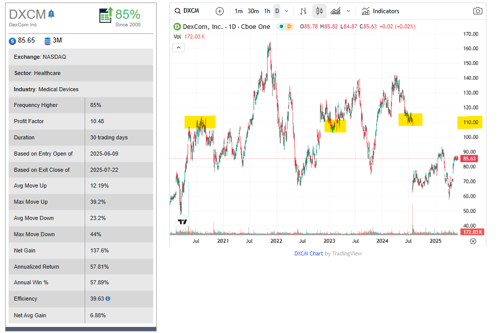Image resolution: width=498 pixels, height=333 pixels.
Task: Click the Avg Move Down value 23.2%
Action: pyautogui.click(x=98, y=218)
